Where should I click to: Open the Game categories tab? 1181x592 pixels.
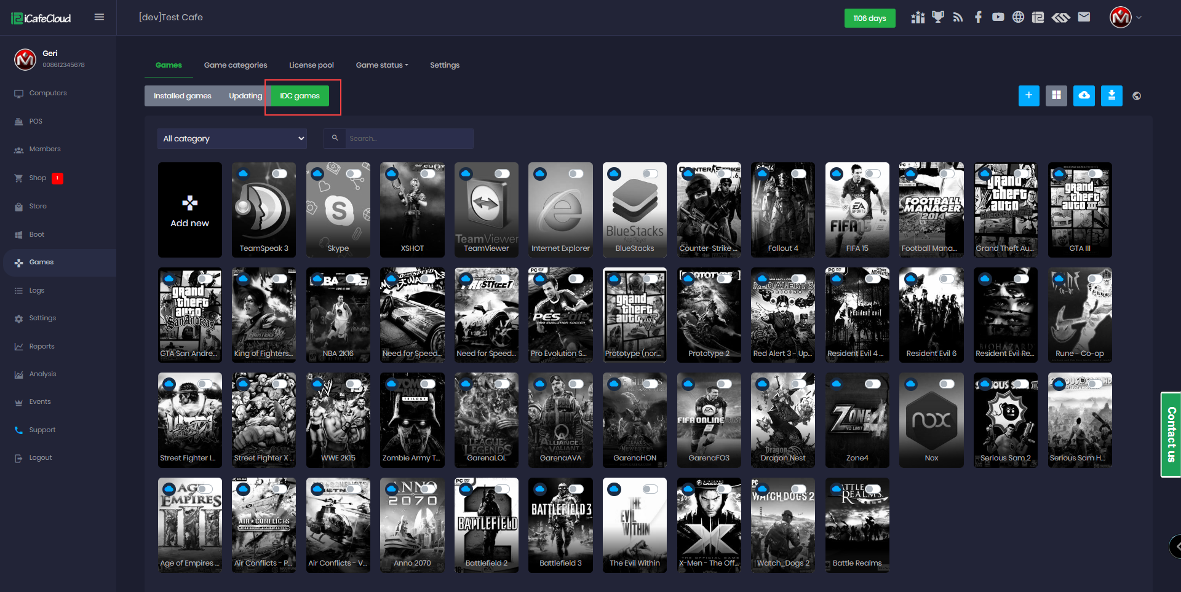(x=236, y=65)
